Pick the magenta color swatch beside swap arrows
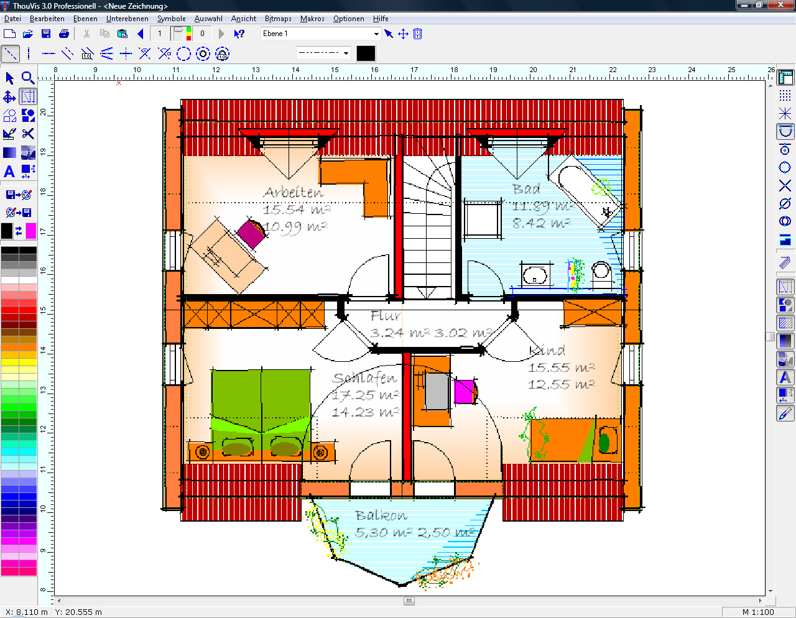The width and height of the screenshot is (796, 618). 30,231
